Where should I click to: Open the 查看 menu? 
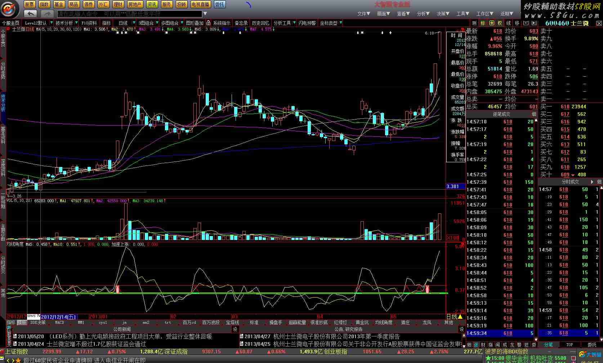[x=403, y=14]
